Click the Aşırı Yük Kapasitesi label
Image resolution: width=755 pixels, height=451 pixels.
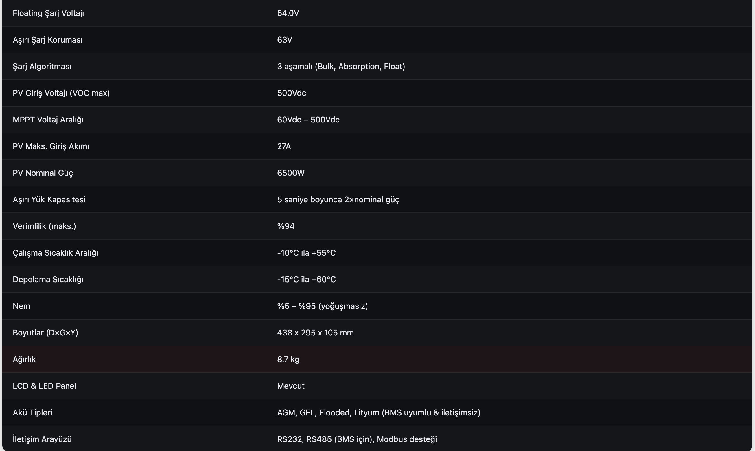point(49,200)
